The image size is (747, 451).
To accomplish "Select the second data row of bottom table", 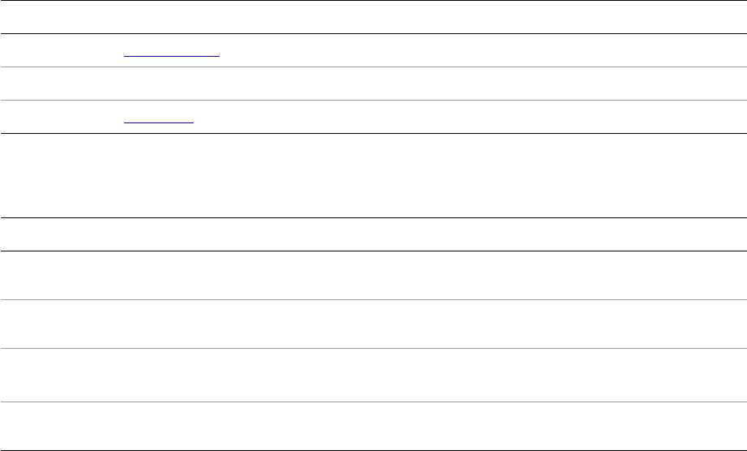I will click(x=373, y=324).
